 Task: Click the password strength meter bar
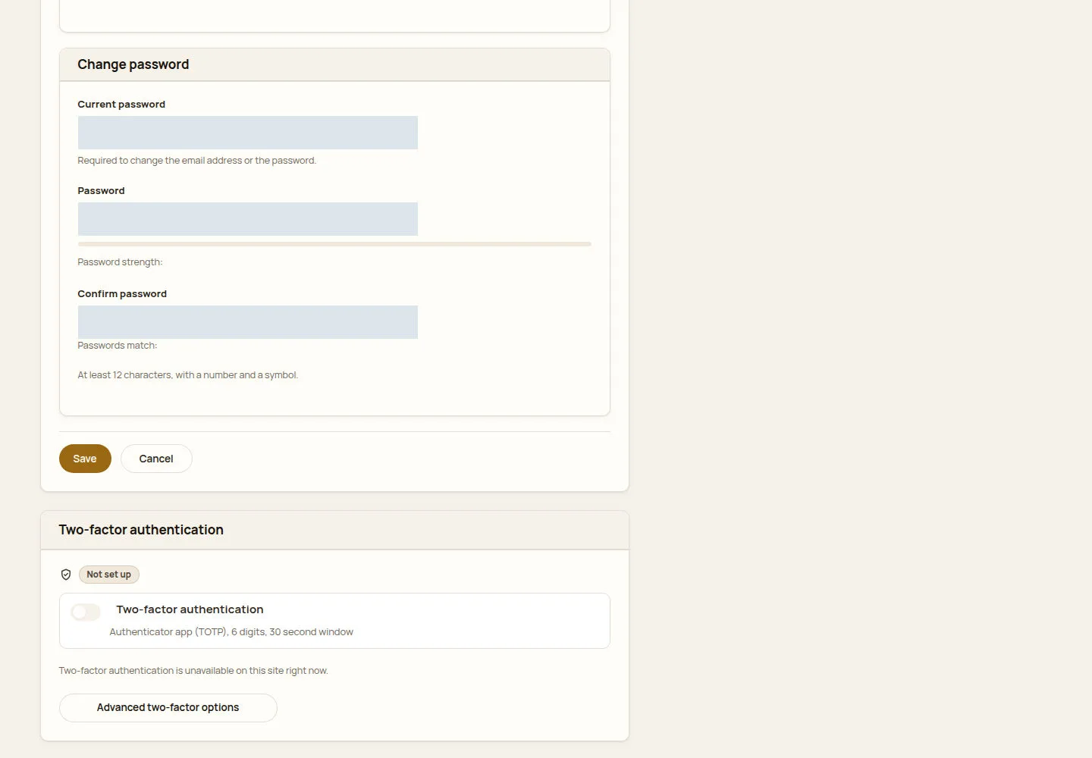click(334, 244)
